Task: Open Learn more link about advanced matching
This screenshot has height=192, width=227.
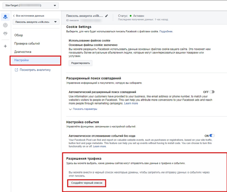Action: pos(131,104)
